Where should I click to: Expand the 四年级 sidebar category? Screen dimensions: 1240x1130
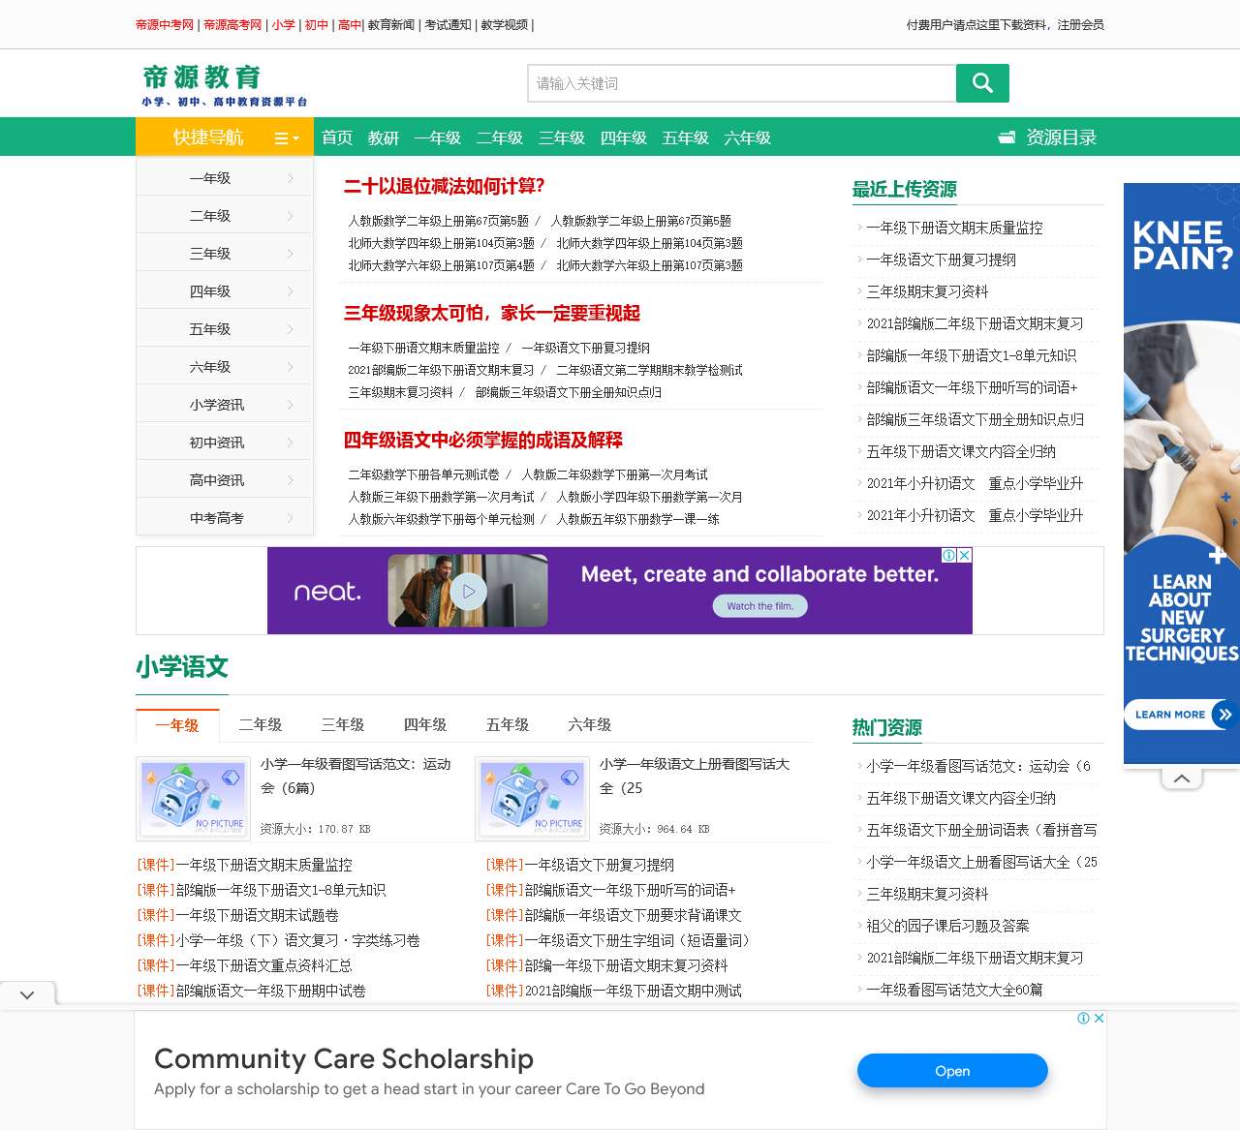[x=225, y=291]
